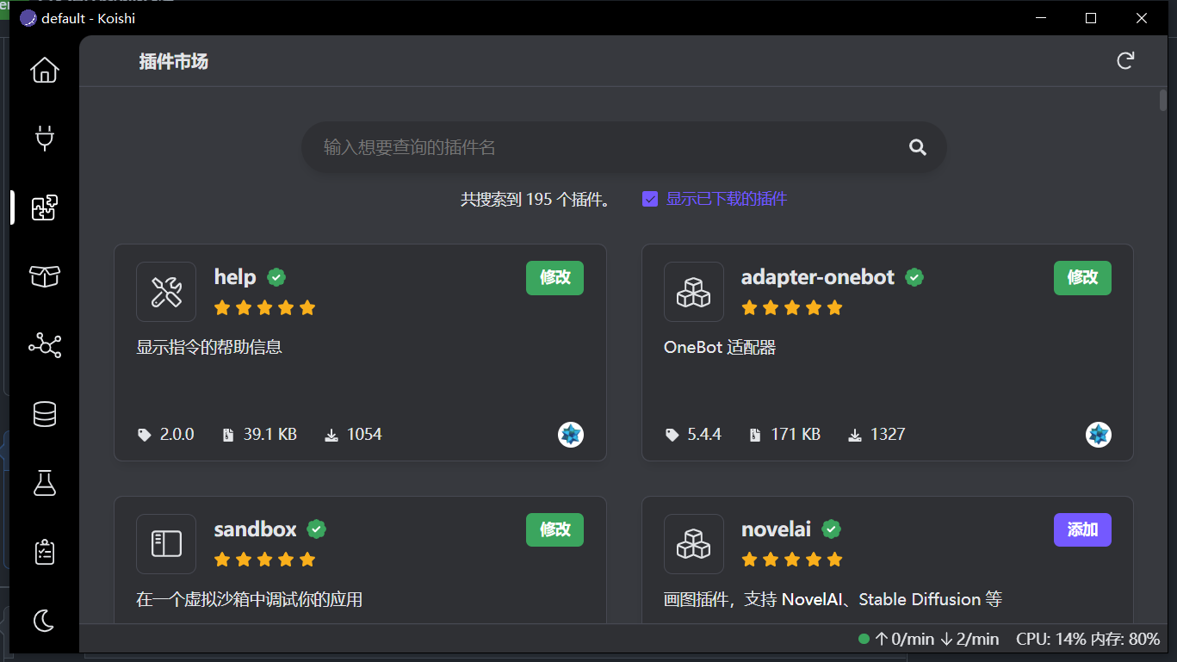Click the 插件市场 page heading
The width and height of the screenshot is (1177, 662).
pos(174,62)
